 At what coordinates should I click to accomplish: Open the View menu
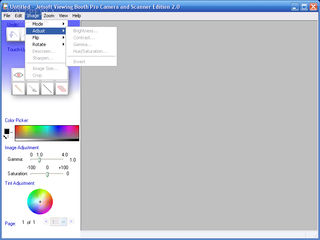(63, 16)
